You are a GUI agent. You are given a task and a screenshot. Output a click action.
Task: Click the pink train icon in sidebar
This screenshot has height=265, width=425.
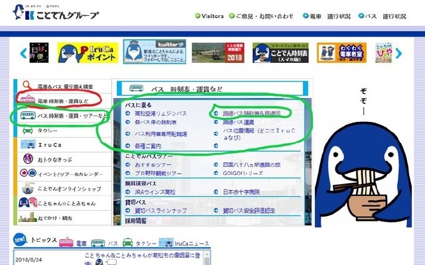[27, 100]
